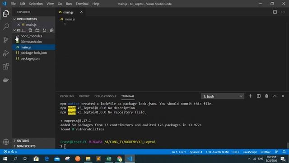
Task: Open the Terminal menu
Action: [82, 4]
